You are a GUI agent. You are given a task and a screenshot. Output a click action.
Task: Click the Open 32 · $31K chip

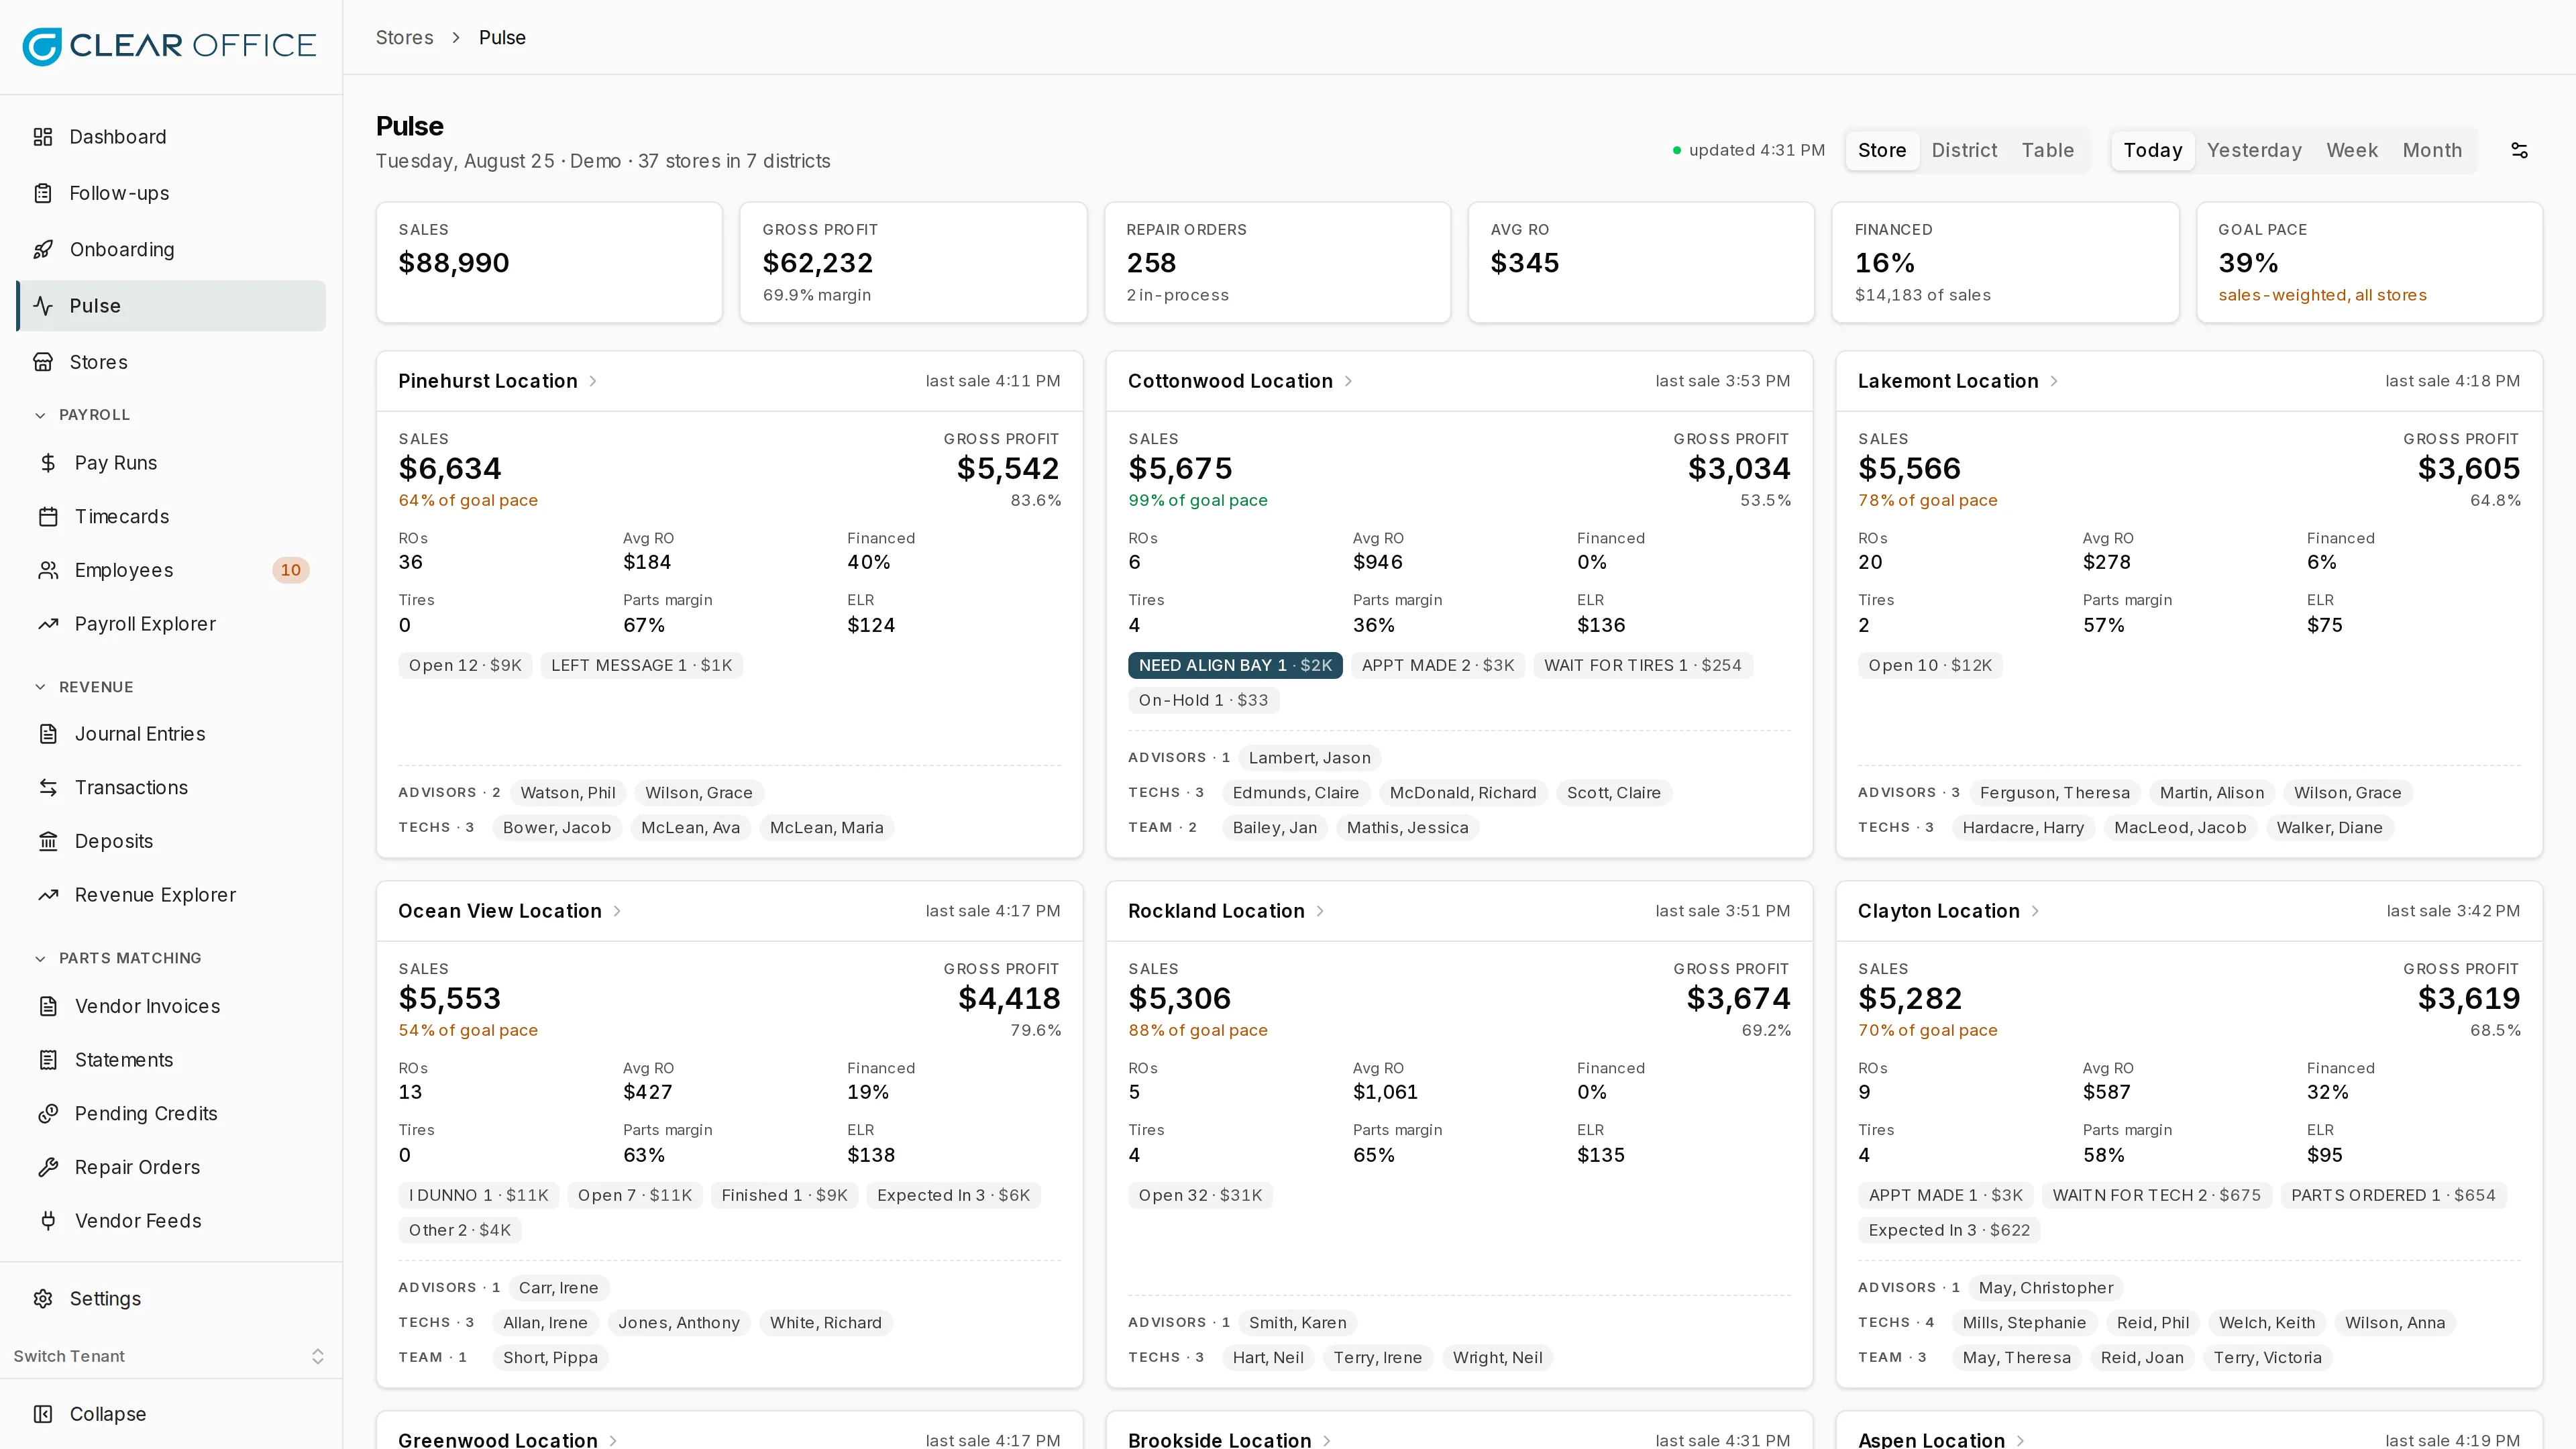point(1200,1195)
